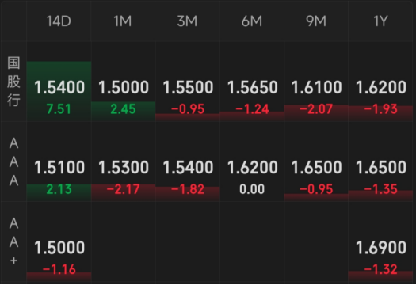Select the 国股行 9M cell with 1.6100
The height and width of the screenshot is (285, 416).
[316, 82]
